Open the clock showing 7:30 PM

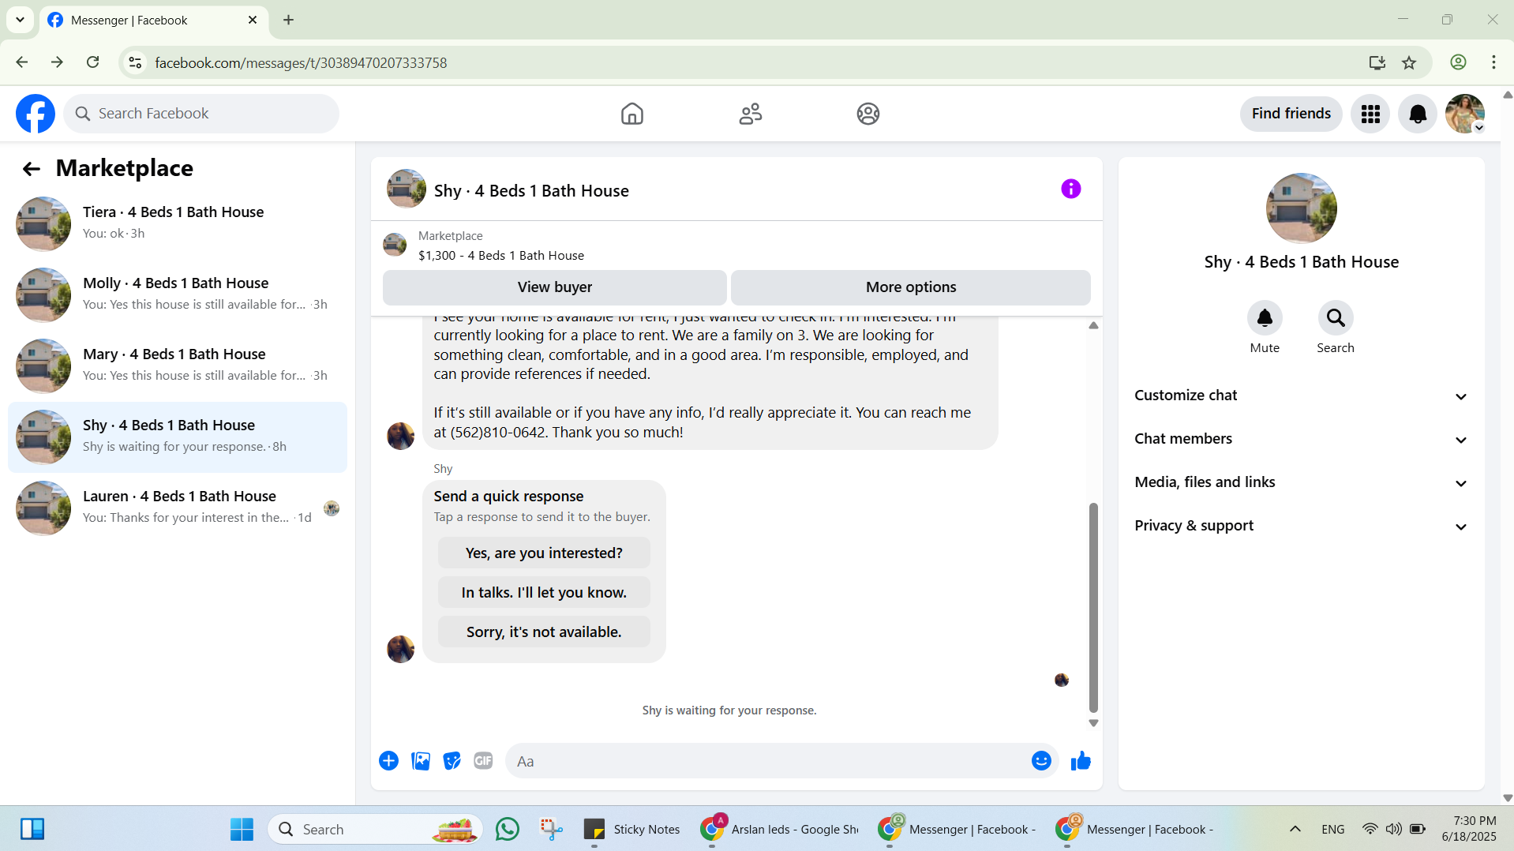[x=1468, y=829]
